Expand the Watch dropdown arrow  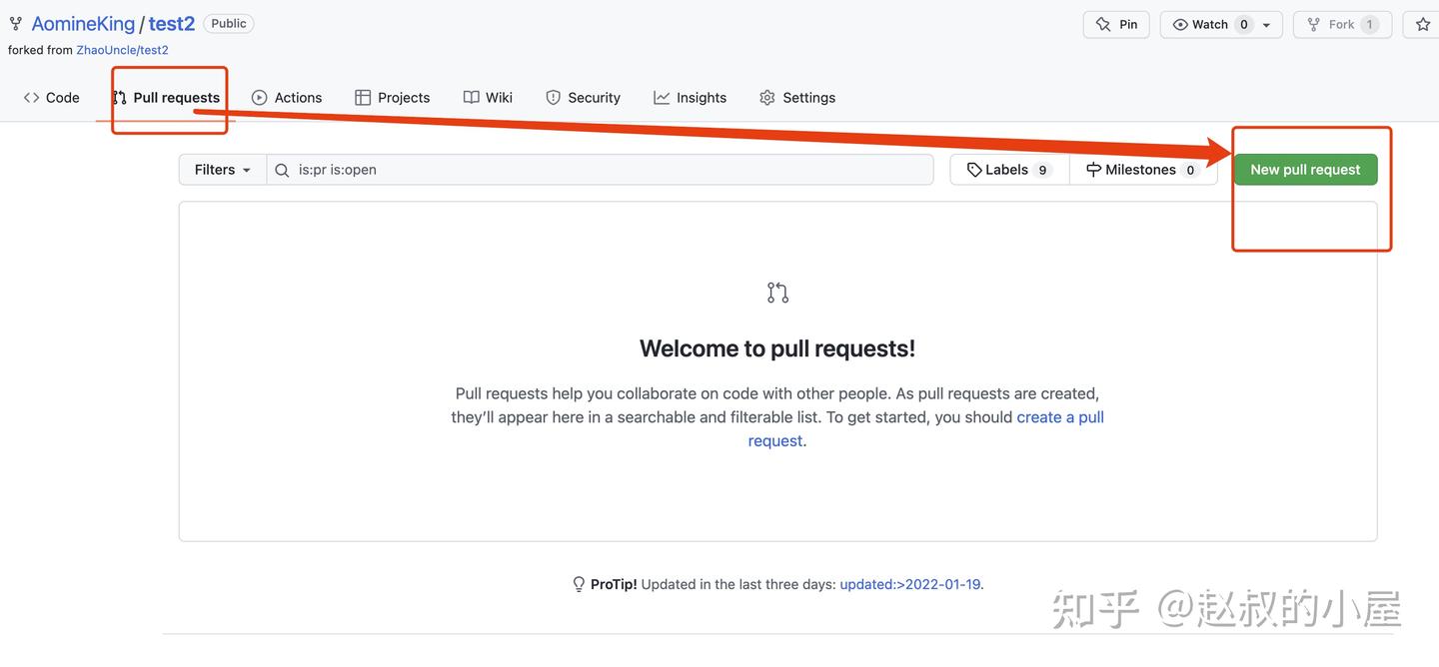1267,25
